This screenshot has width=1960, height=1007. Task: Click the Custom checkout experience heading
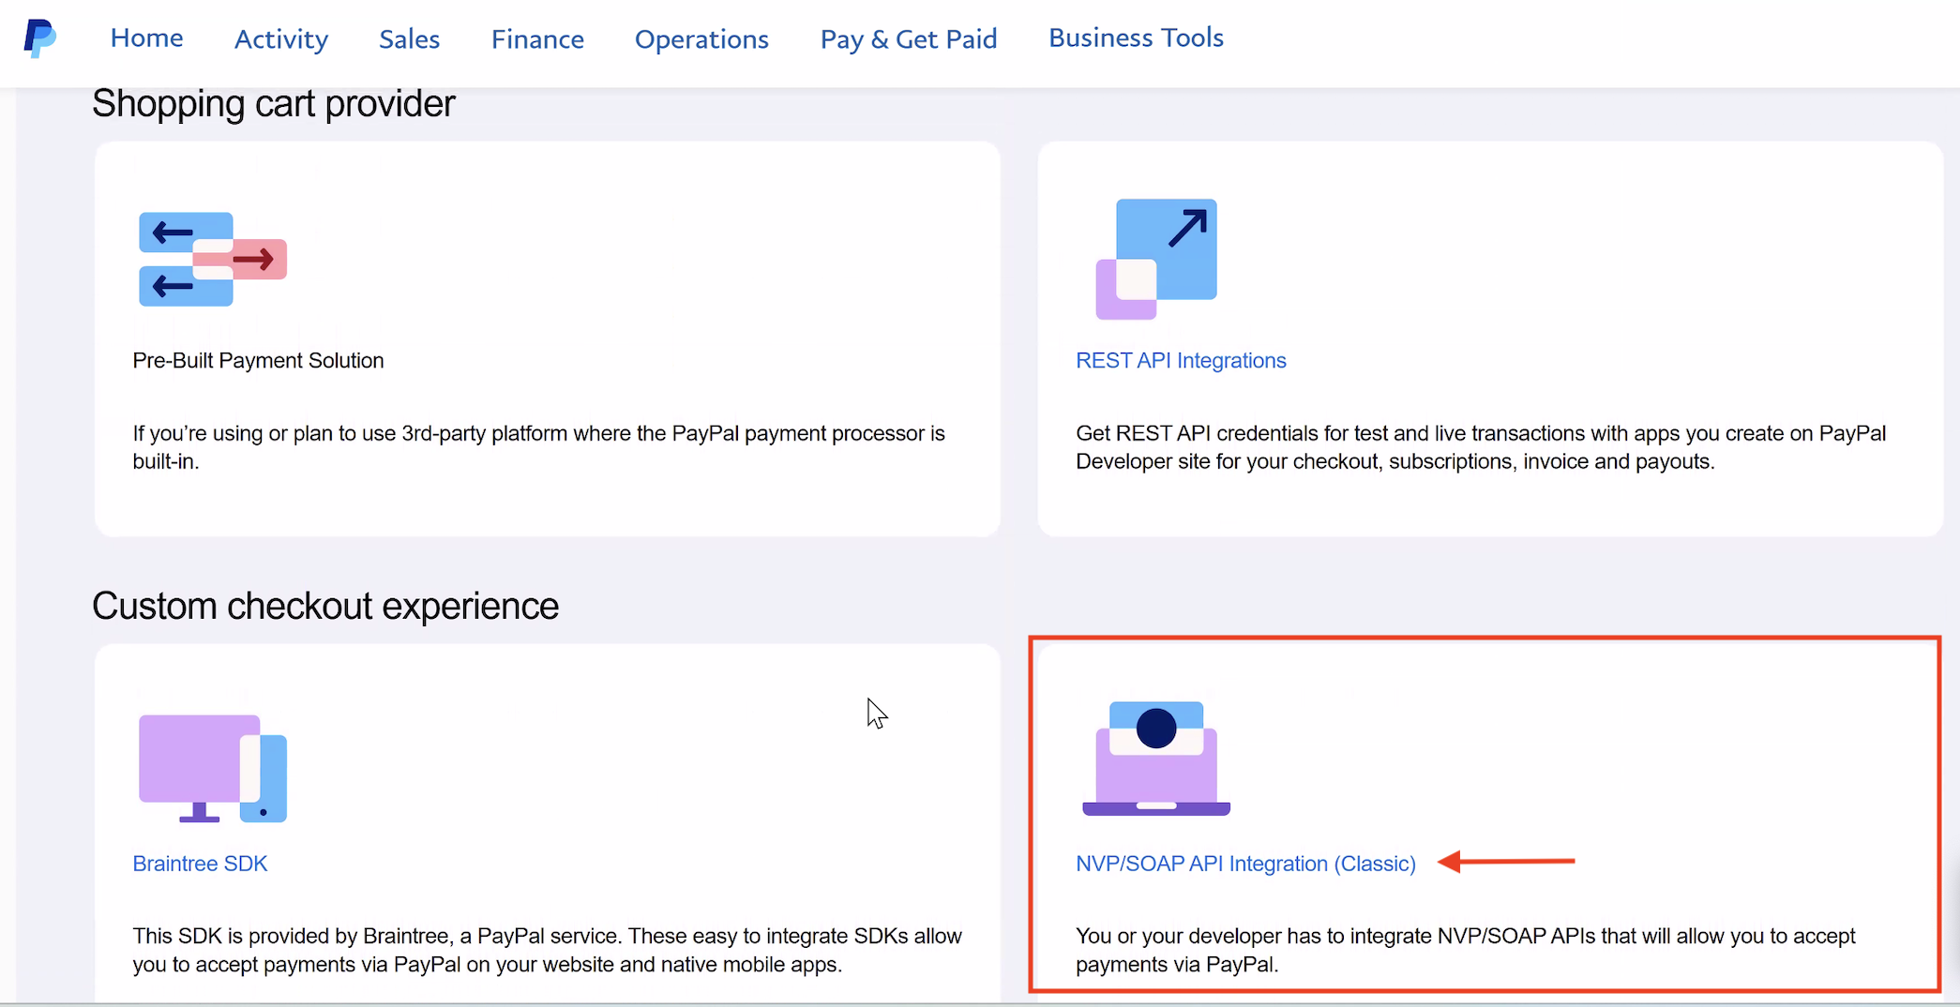325,607
